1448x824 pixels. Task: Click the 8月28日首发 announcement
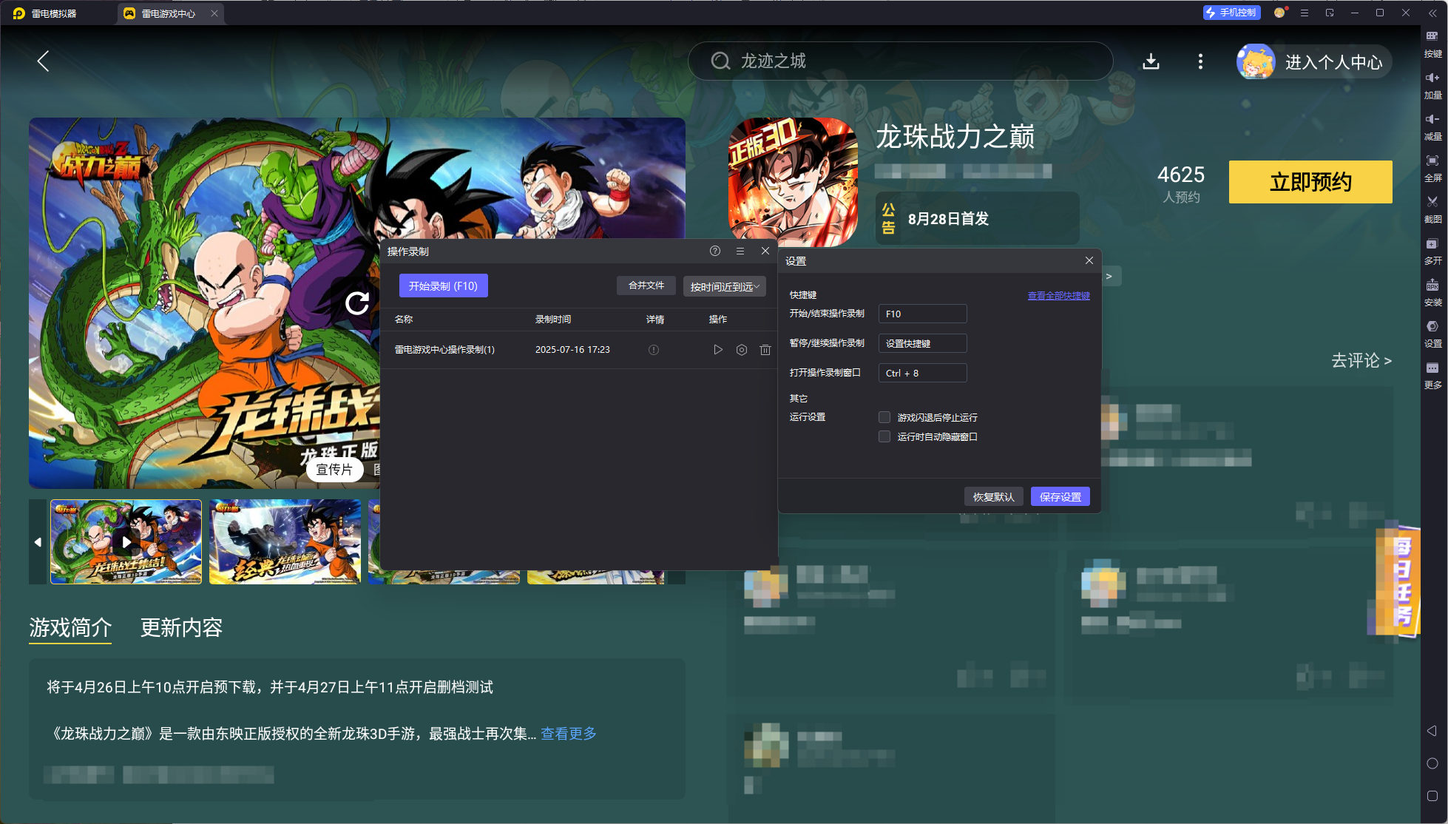978,218
